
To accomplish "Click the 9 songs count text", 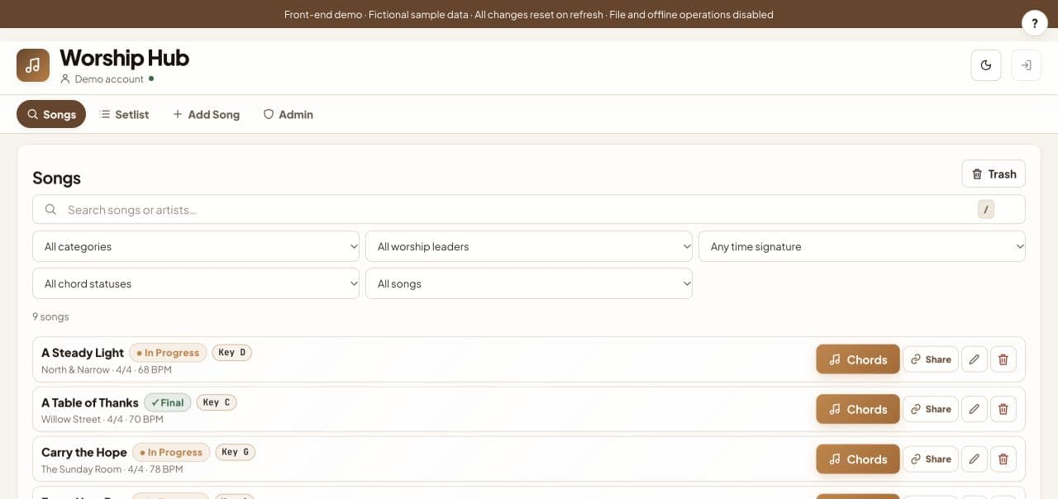I will click(50, 316).
